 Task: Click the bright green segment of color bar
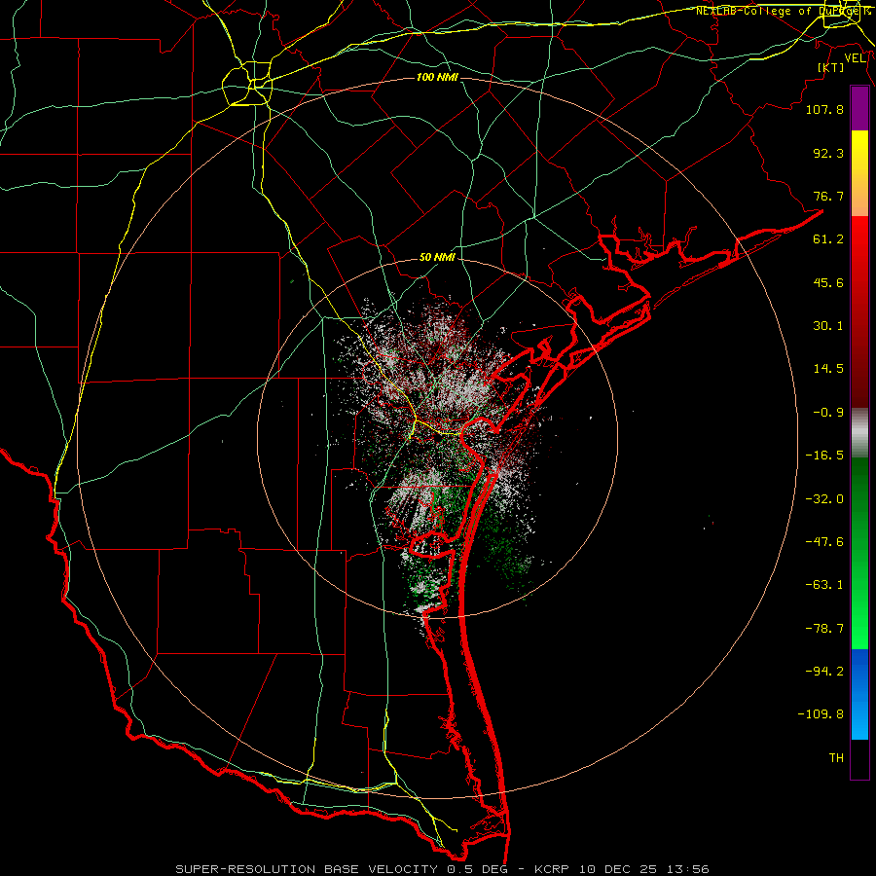click(859, 553)
